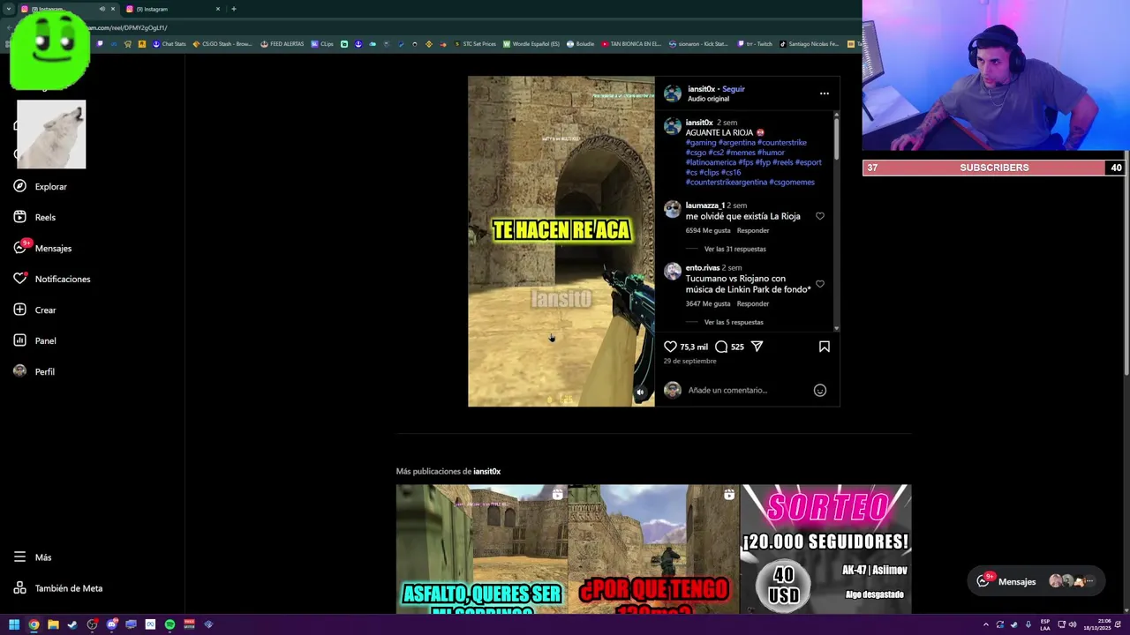Reply to laumazza_1's comment
The image size is (1130, 635).
coord(753,230)
